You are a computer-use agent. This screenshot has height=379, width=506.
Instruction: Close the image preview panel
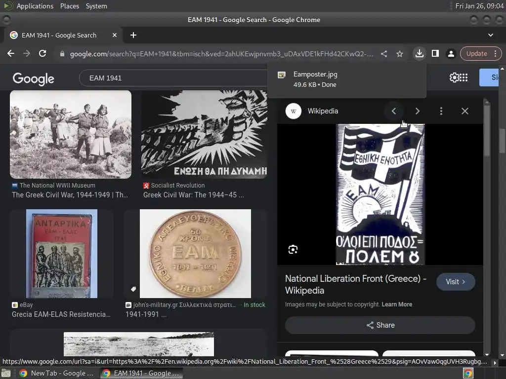[x=464, y=111]
